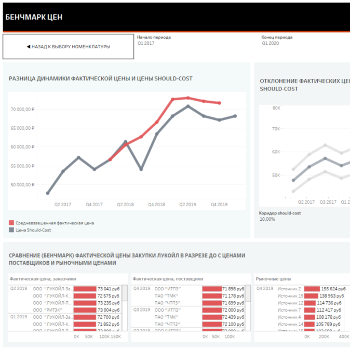350x350 pixels.
Task: Click the 112 417 руб market price value
Action: pos(329,310)
